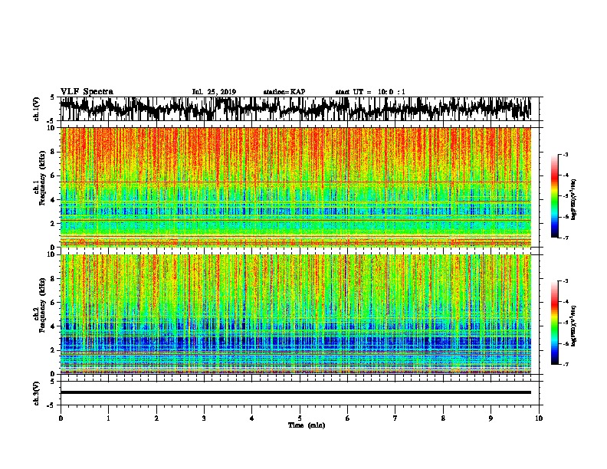Click the ch.1 spectrogram "6" kHz tick label
The height and width of the screenshot is (469, 607).
point(54,175)
